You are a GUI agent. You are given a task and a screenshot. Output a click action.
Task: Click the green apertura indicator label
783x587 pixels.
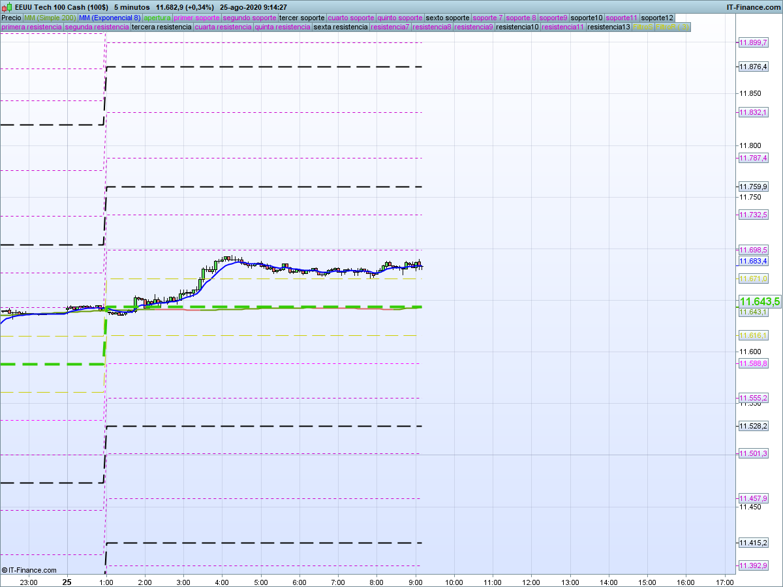(x=157, y=18)
